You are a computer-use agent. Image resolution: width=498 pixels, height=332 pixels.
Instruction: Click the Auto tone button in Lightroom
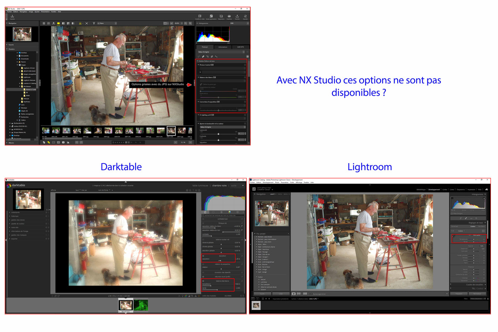point(482,246)
